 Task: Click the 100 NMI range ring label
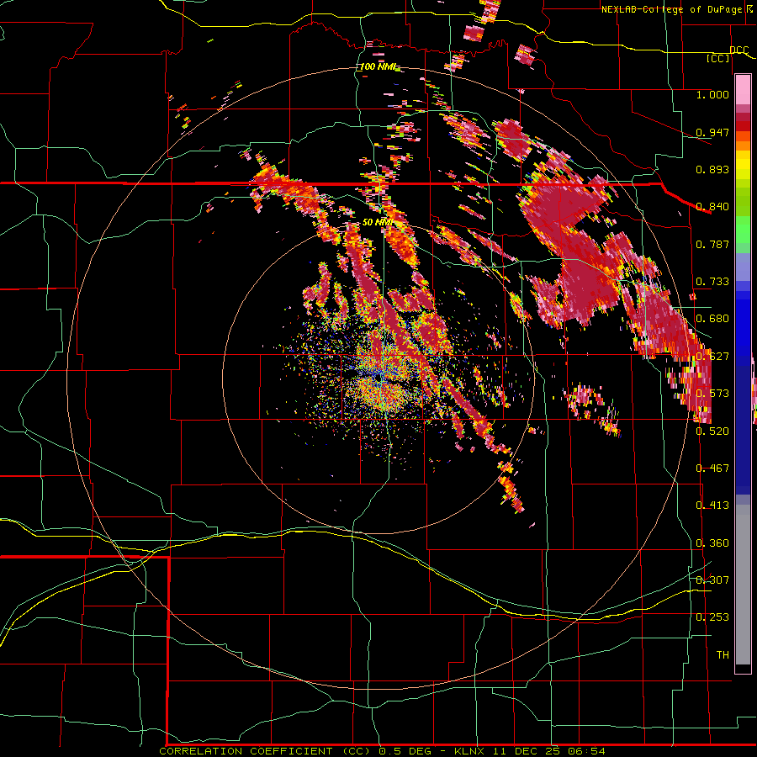pyautogui.click(x=379, y=66)
